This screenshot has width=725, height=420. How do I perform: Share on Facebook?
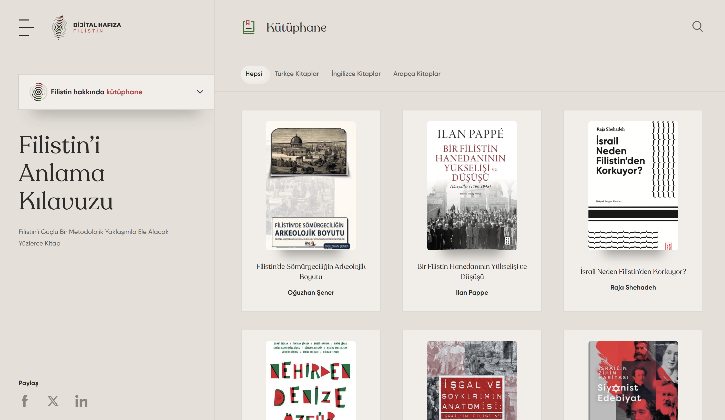(25, 401)
